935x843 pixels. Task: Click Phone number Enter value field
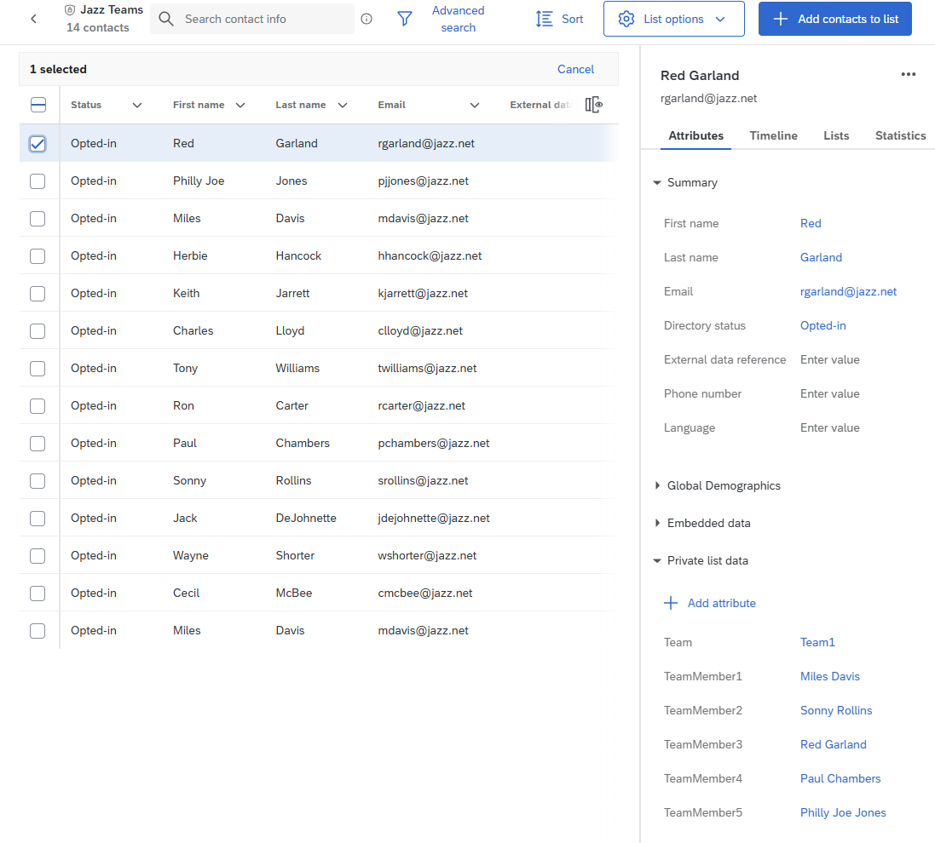click(829, 393)
